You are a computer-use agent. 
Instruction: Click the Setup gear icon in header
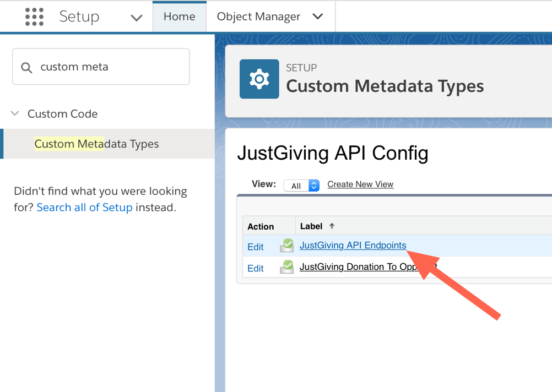(259, 79)
